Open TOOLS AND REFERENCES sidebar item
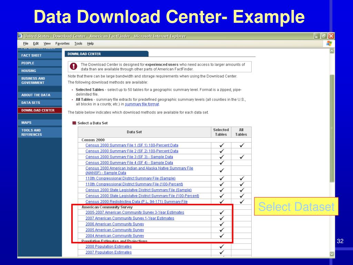353x265 pixels. (40, 132)
